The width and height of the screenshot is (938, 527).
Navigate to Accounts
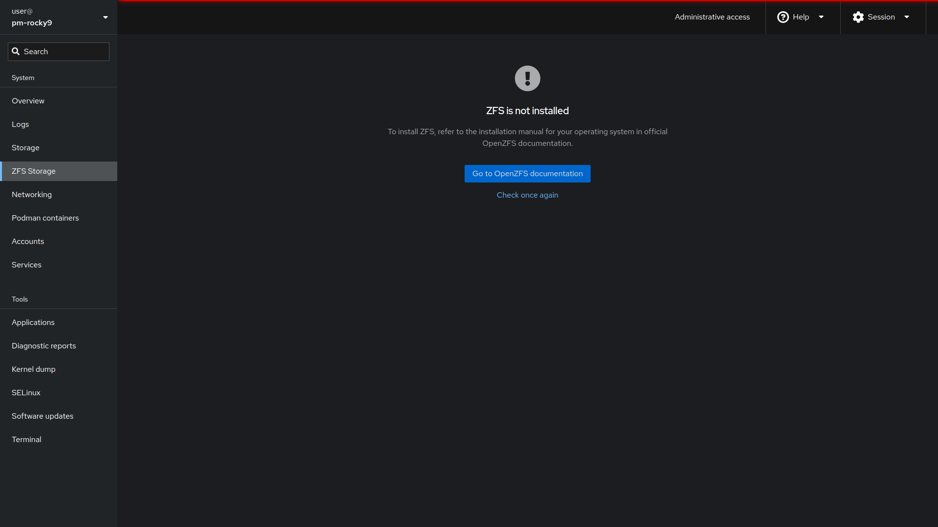tap(59, 242)
